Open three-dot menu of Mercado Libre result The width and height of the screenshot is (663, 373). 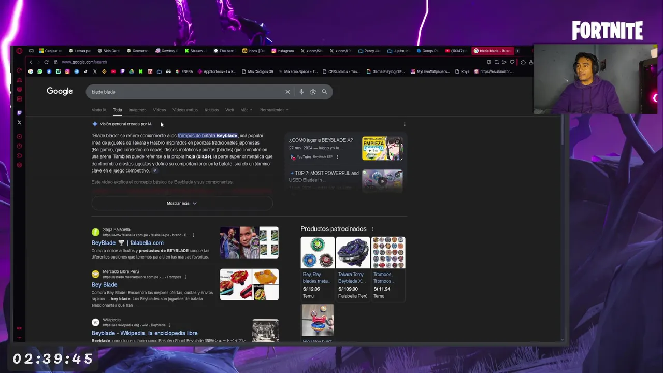tap(185, 277)
